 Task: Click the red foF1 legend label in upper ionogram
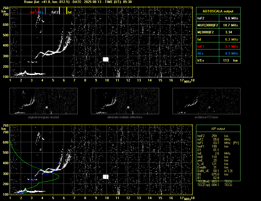33,12
